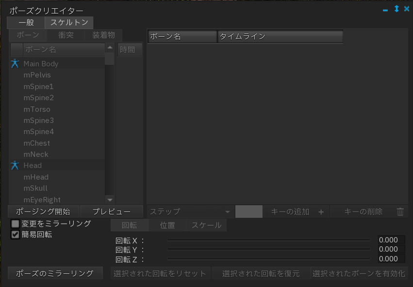413x287 pixels.
Task: Click the plus icon beside キーの追加
Action: [321, 212]
